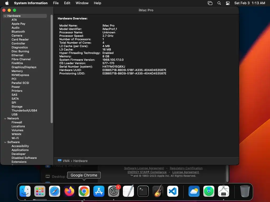Open TextEdit from the Dock
The height and width of the screenshot is (202, 270).
pyautogui.click(x=128, y=191)
